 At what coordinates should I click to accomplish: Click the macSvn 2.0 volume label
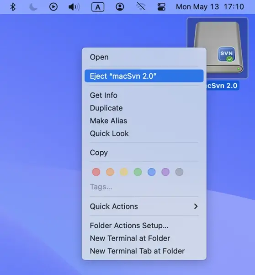(223, 86)
